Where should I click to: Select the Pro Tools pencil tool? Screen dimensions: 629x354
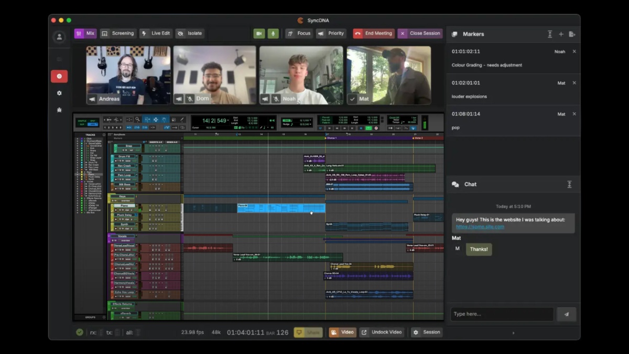coord(182,120)
